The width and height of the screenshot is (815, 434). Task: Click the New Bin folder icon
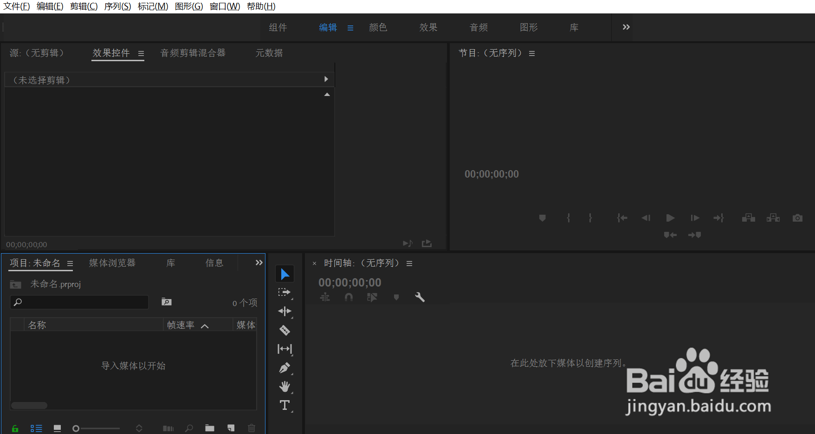tap(210, 428)
